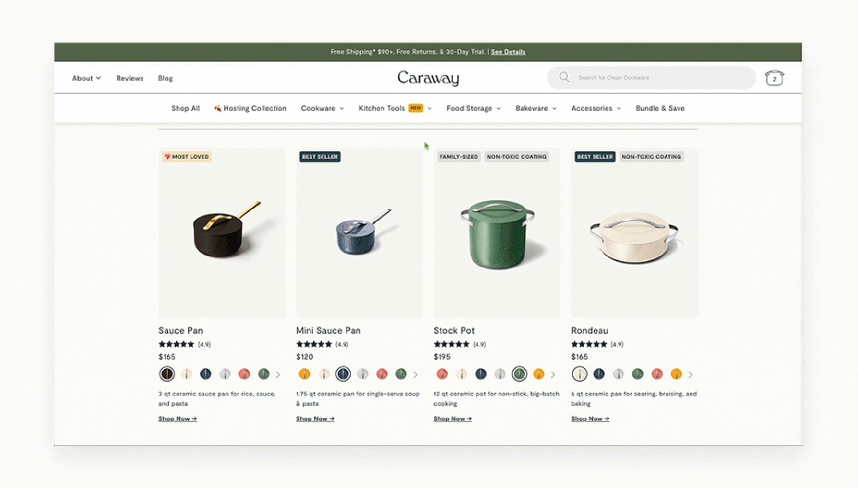The height and width of the screenshot is (488, 858).
Task: Show more Sauce Pan colors arrow
Action: tap(278, 374)
